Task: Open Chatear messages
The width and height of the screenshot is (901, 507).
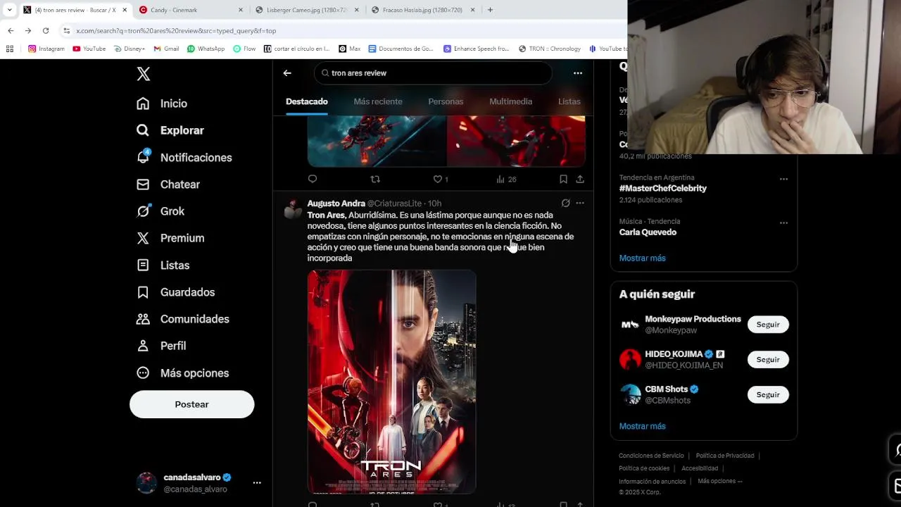Action: pyautogui.click(x=168, y=184)
